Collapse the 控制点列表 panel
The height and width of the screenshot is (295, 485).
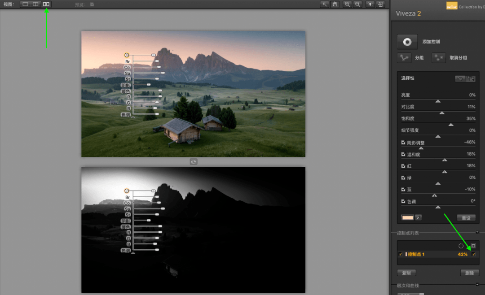pos(477,232)
